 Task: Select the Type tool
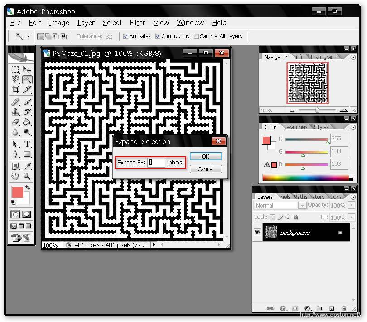coord(27,144)
